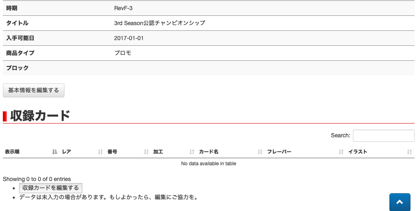Screen dimensions: 419x211
Task: Select 3rd Season公認チャンピオンシップ title text
Action: pos(159,23)
